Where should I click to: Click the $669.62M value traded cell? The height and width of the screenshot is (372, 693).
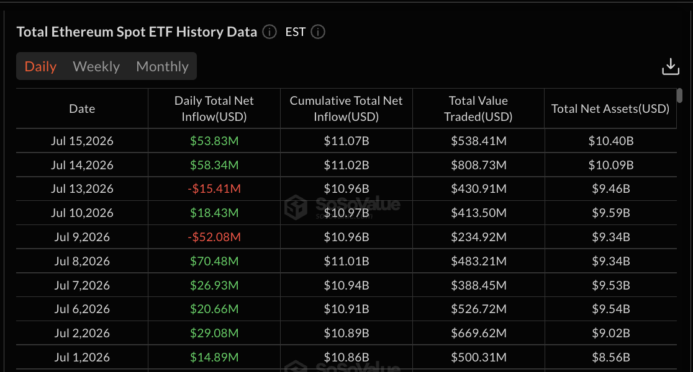(x=479, y=333)
